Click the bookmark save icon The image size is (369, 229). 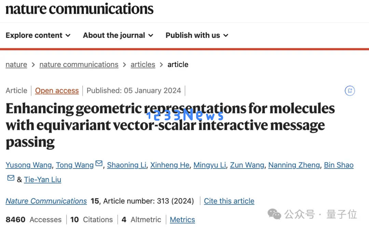point(350,91)
